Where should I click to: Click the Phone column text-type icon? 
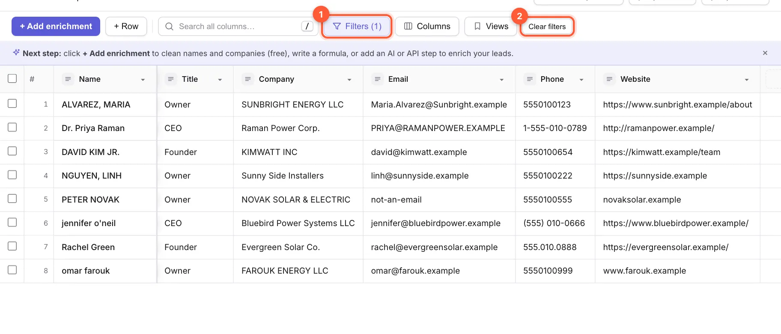pos(530,79)
